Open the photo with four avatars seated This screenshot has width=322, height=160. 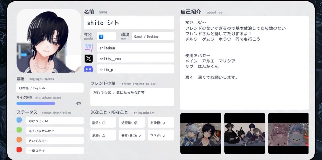245,133
